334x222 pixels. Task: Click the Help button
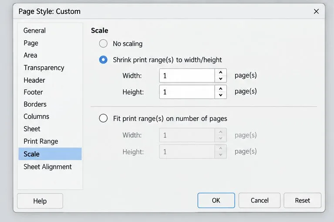[40, 201]
